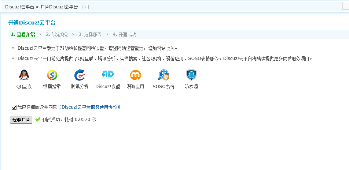Click the input box at top right
Image resolution: width=349 pixels, height=170 pixels.
point(345,7)
